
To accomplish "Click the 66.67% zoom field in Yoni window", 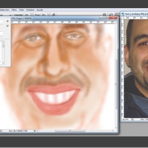I will 125,120.
